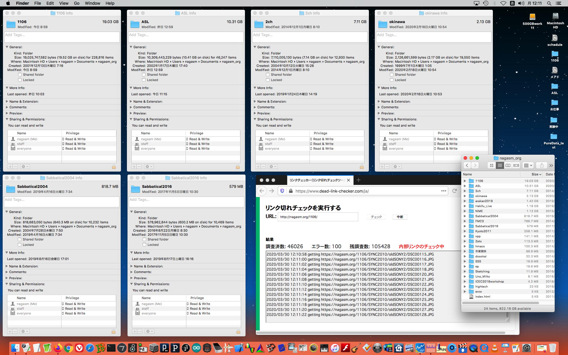This screenshot has height=355, width=568.
Task: Collapse General section in okinawa Info
Action: [379, 47]
